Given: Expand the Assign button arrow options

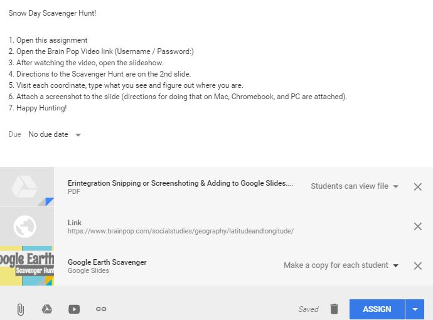Looking at the screenshot, I should tap(415, 309).
